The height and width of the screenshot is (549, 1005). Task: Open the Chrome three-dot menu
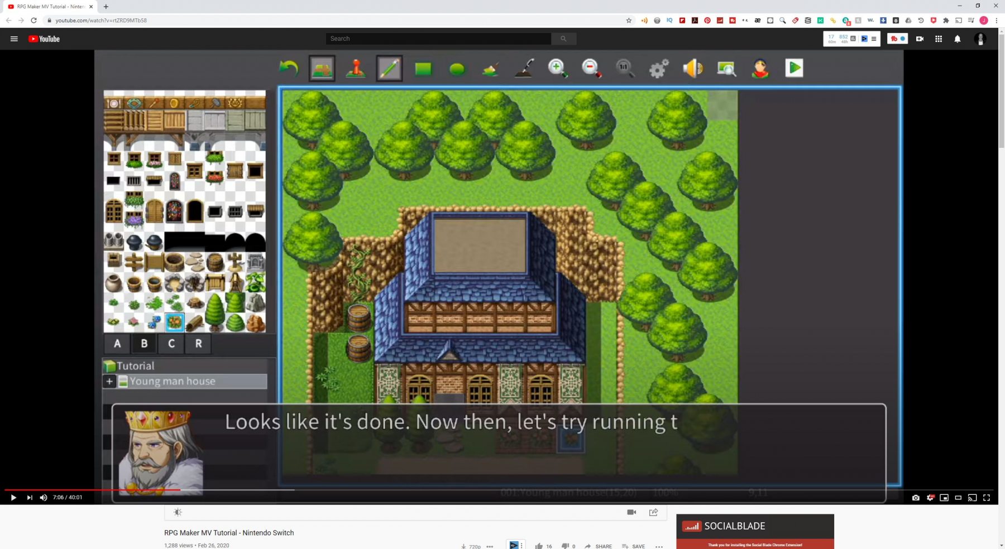pyautogui.click(x=997, y=21)
